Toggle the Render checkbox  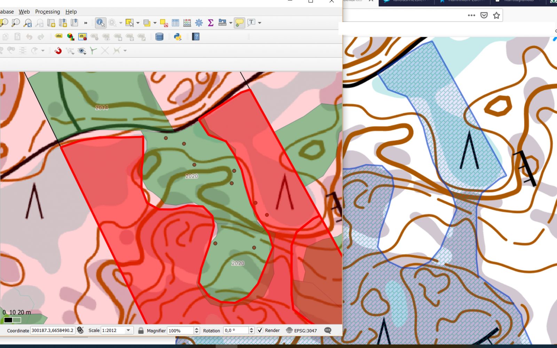tap(260, 330)
